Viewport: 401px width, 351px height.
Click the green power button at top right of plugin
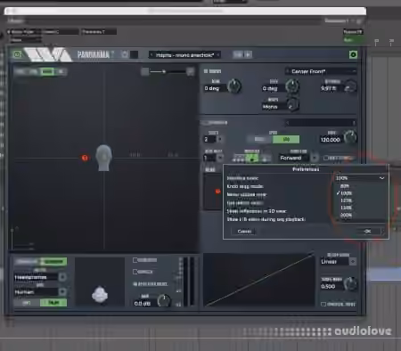[353, 54]
